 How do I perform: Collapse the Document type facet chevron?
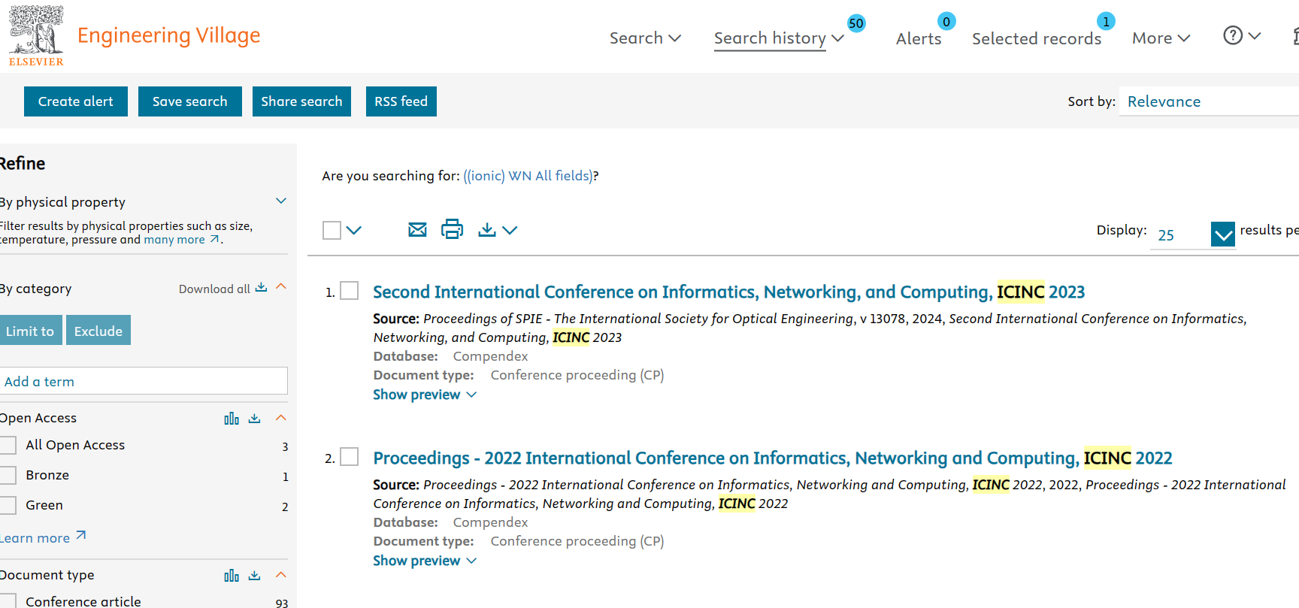(x=281, y=574)
